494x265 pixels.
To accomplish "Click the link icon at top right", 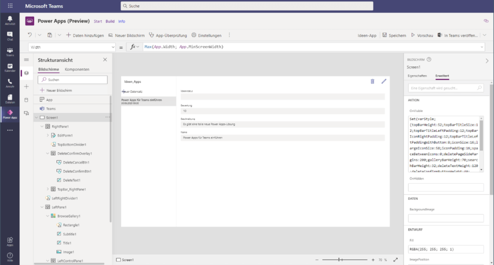I will [x=486, y=21].
